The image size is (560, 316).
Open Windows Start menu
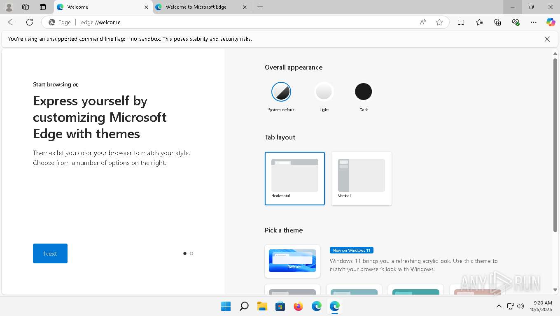click(226, 306)
